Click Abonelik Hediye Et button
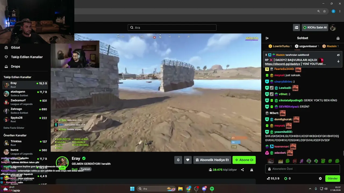344x193 pixels. point(212,160)
